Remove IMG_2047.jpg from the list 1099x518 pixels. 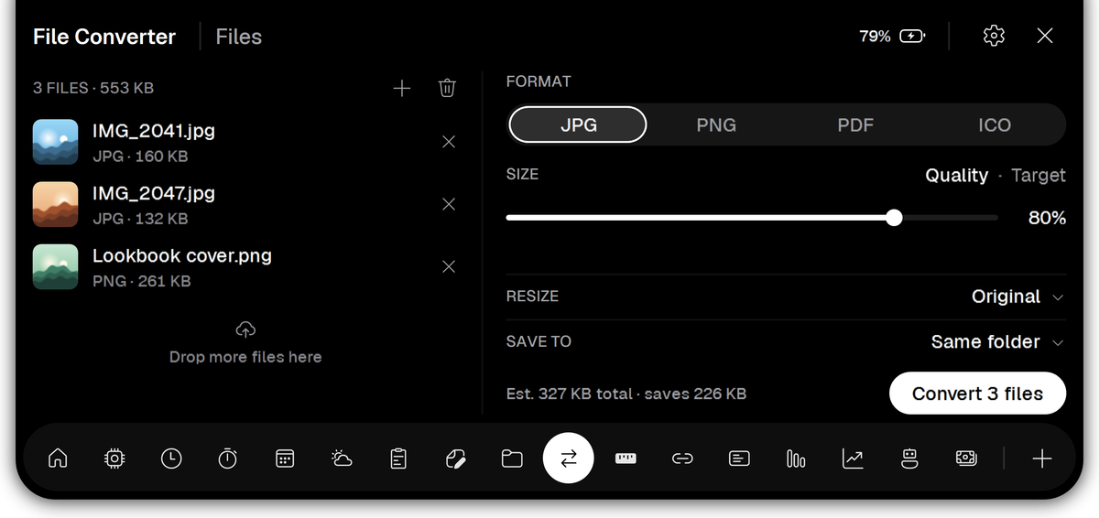[449, 204]
